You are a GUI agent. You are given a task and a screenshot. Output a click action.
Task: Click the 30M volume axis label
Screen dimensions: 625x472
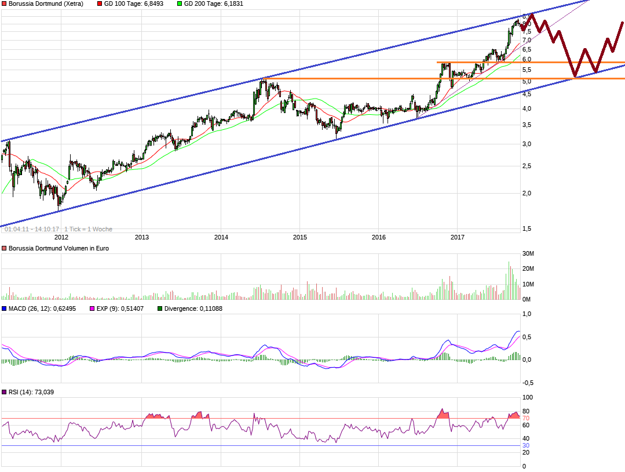coord(528,254)
